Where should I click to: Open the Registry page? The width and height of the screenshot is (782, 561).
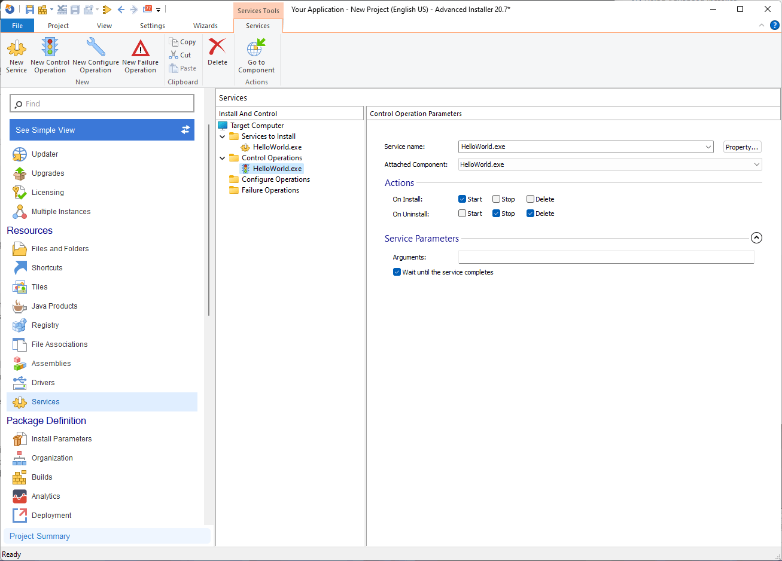point(102,325)
